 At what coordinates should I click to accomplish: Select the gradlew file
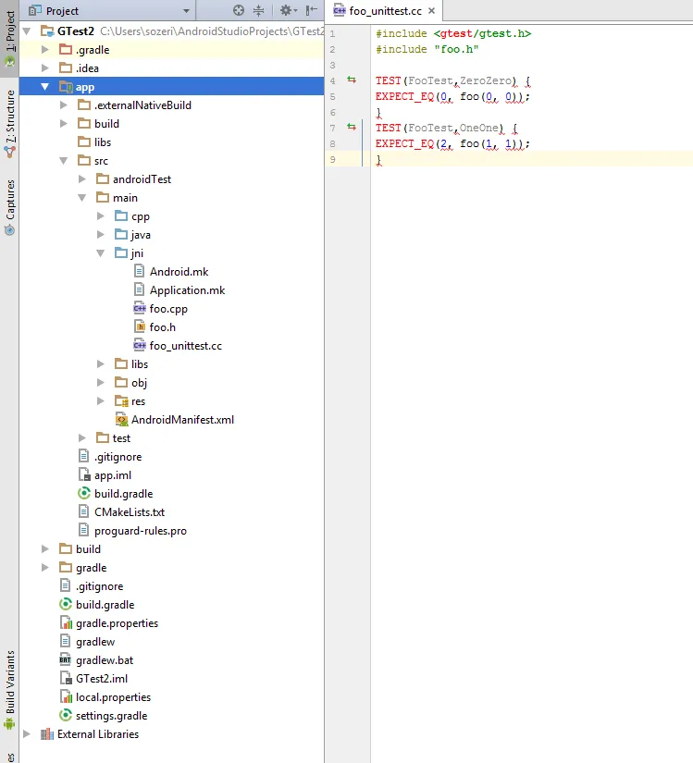(x=95, y=641)
